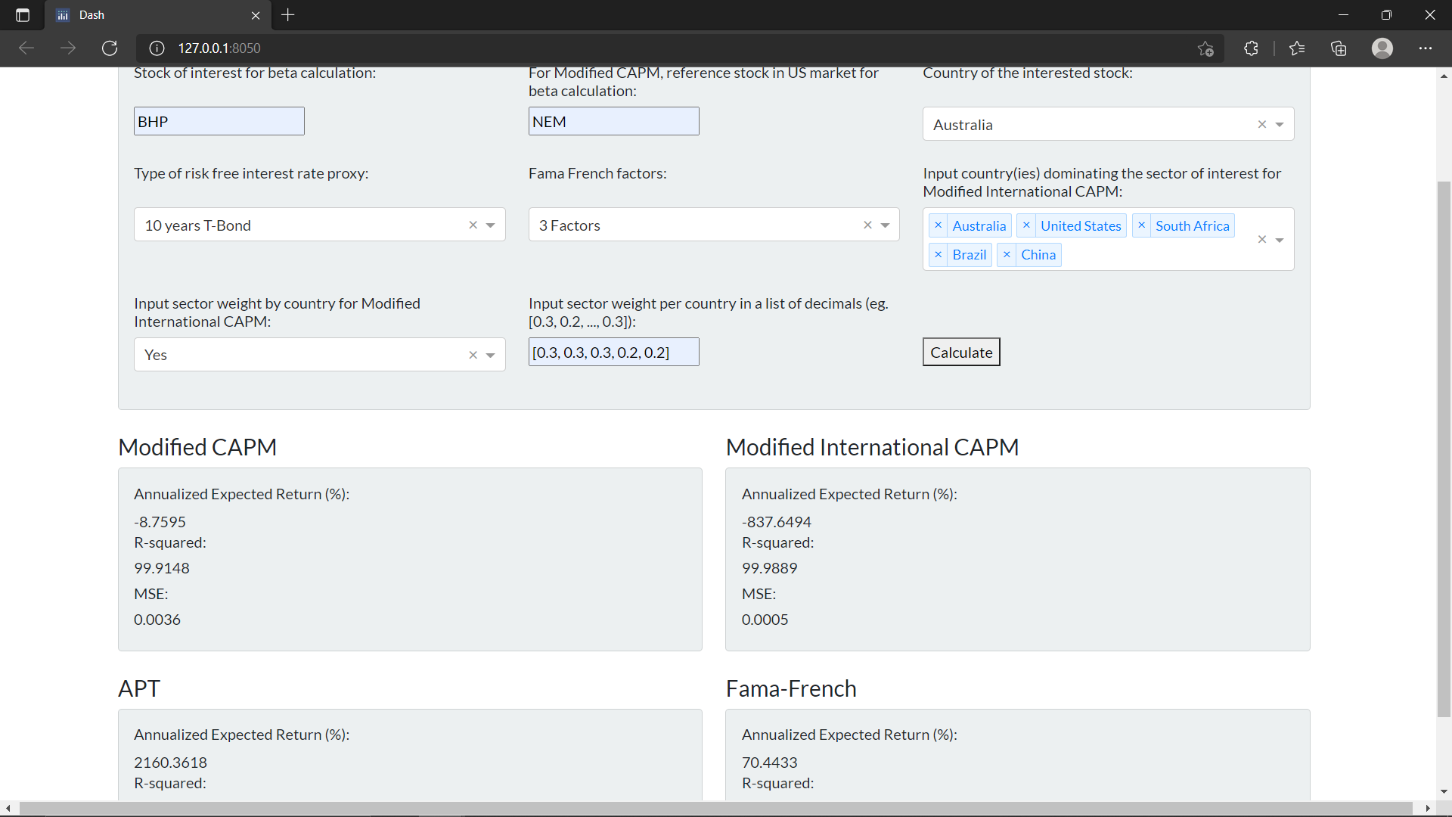The height and width of the screenshot is (817, 1452).
Task: Remove the China tag
Action: click(x=1007, y=255)
